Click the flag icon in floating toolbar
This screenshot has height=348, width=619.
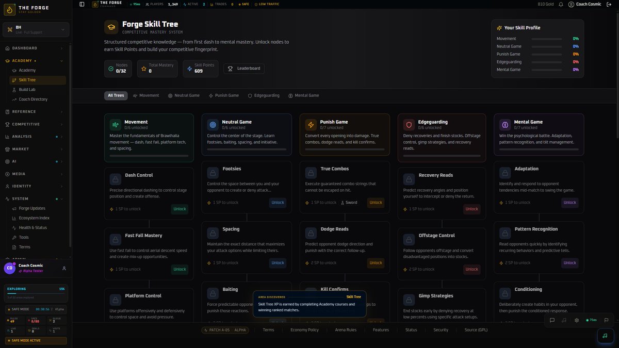607,320
